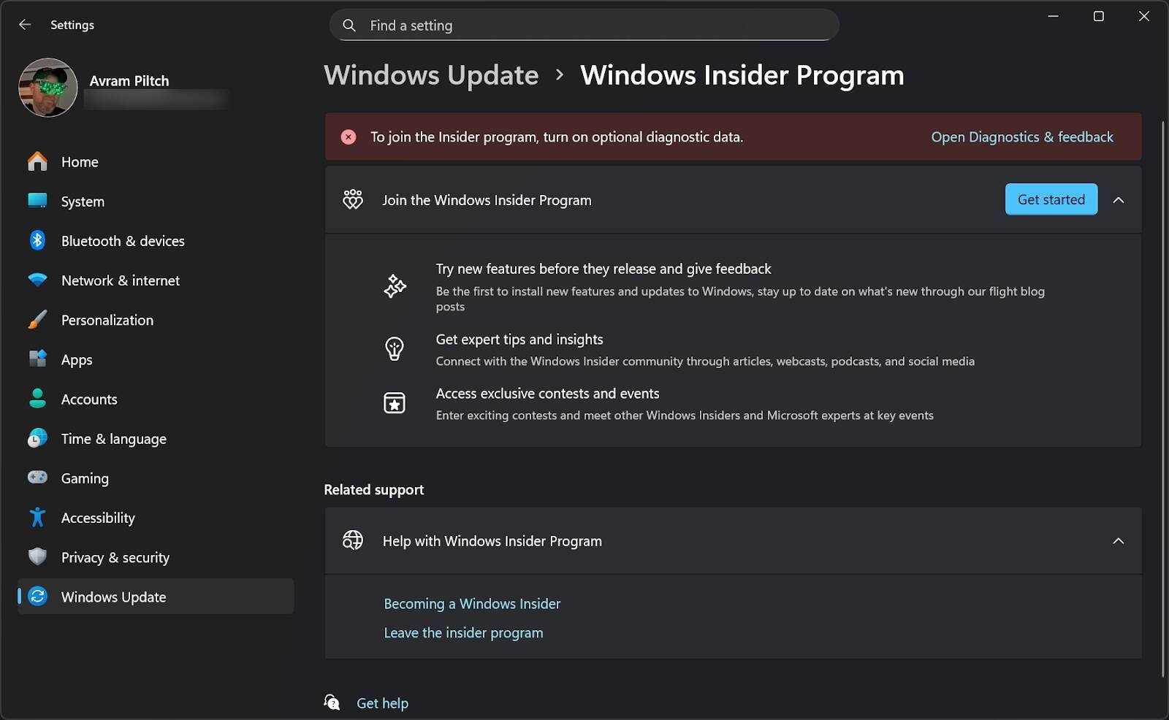Collapse Help with Windows Insider Program
Screen dimensions: 1169x720
[1118, 541]
